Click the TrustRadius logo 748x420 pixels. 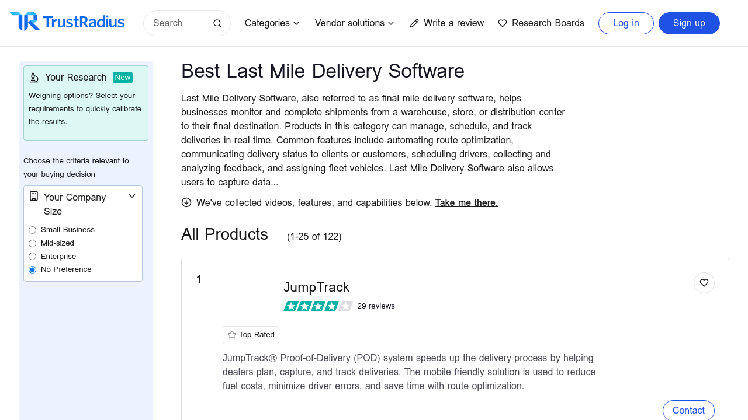67,22
